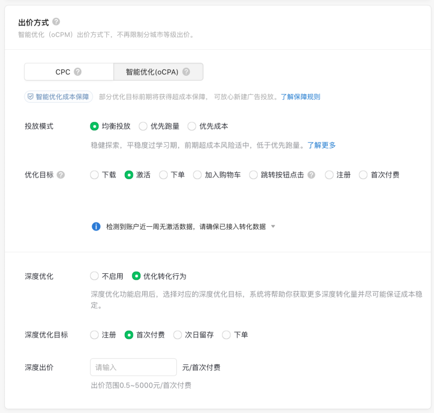The image size is (434, 413).
Task: Click the 深度出价 input field
Action: click(133, 367)
